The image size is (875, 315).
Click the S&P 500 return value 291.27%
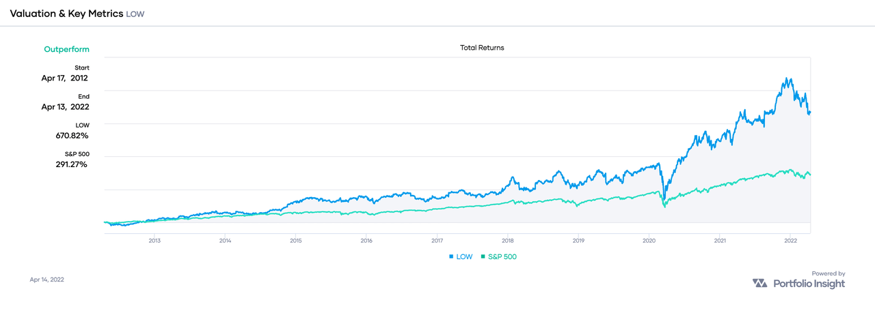pos(71,164)
